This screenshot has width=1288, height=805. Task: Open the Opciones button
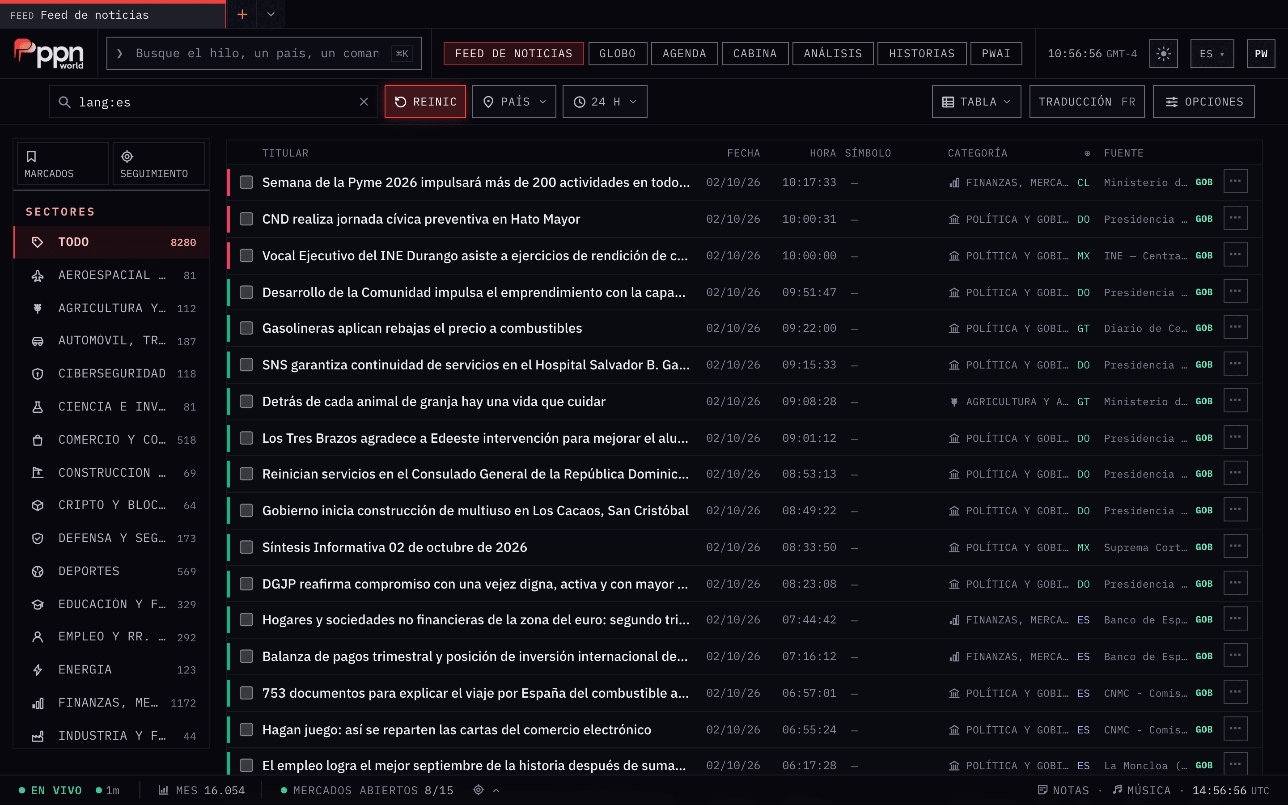[1203, 102]
